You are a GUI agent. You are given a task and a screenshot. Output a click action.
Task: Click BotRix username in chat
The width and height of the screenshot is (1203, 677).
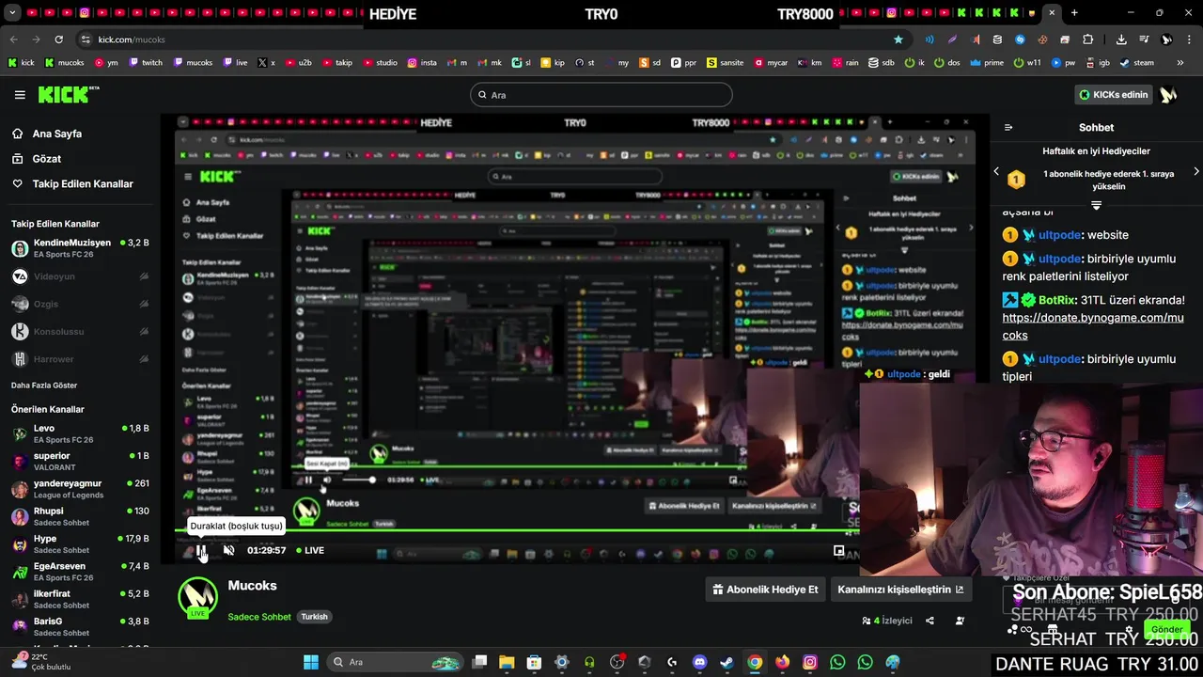[1056, 300]
